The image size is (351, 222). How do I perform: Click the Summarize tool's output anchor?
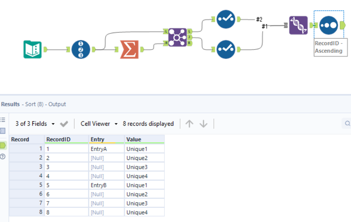click(x=142, y=50)
